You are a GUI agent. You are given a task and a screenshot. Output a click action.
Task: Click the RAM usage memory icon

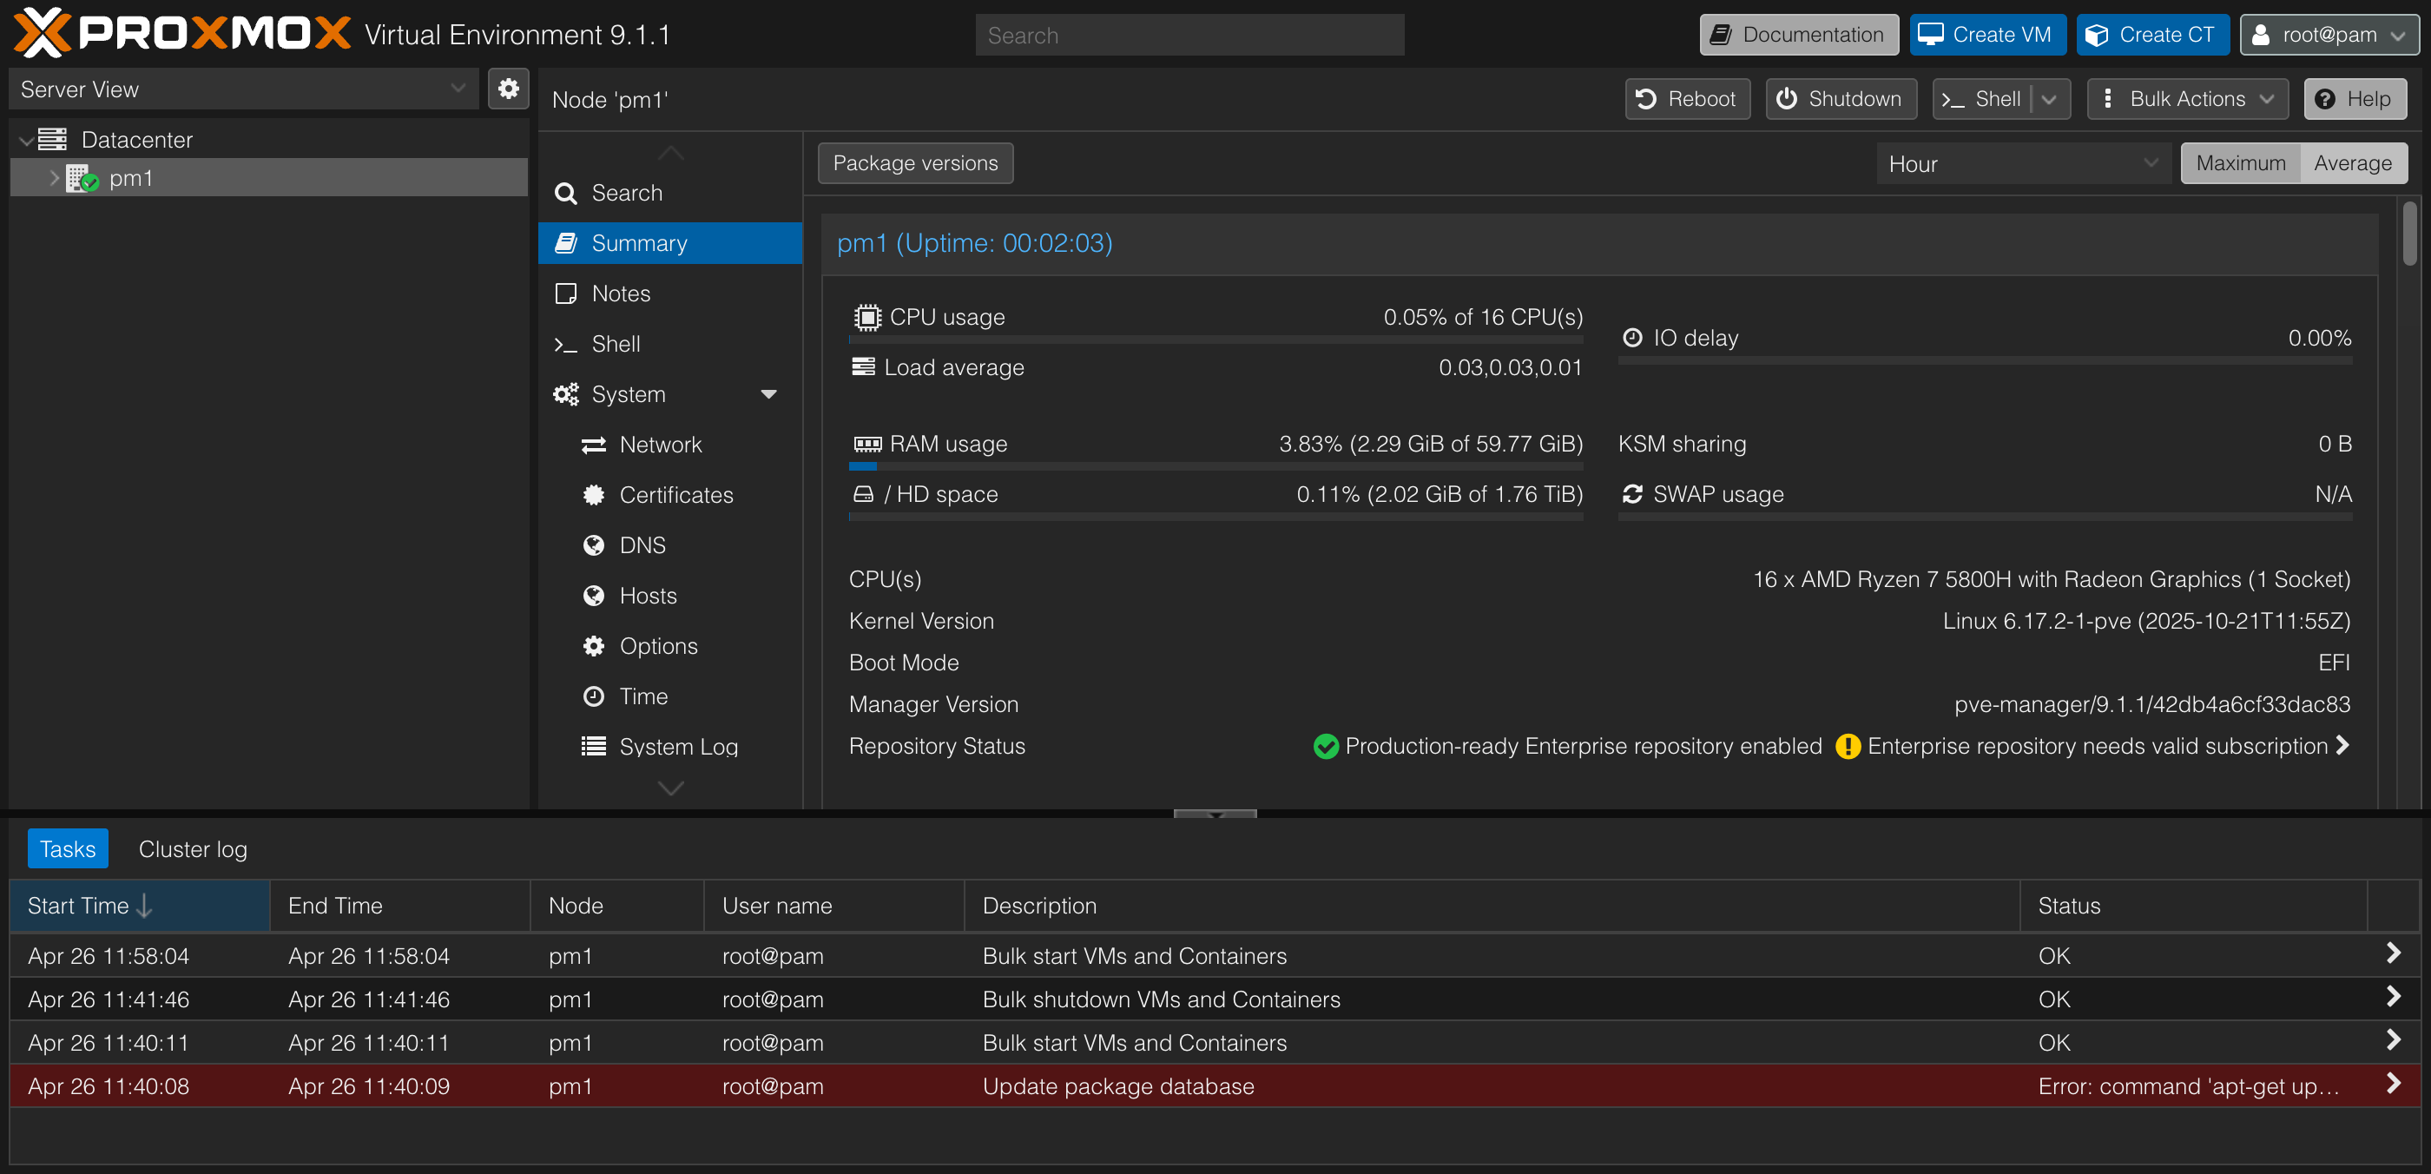click(x=866, y=444)
